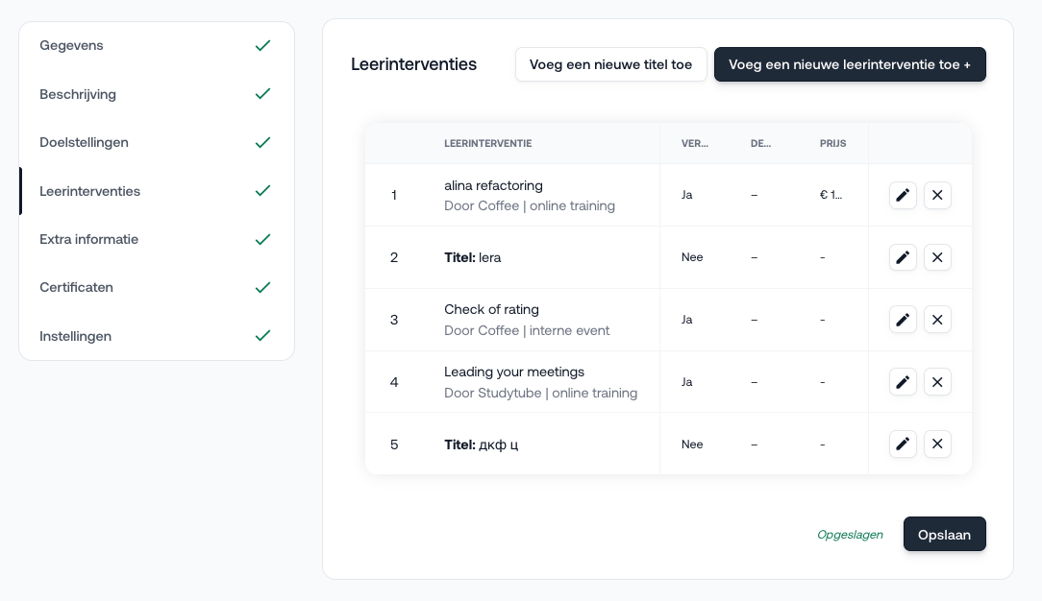Edit the alina refactoring row
Image resolution: width=1042 pixels, height=601 pixels.
[x=903, y=195]
